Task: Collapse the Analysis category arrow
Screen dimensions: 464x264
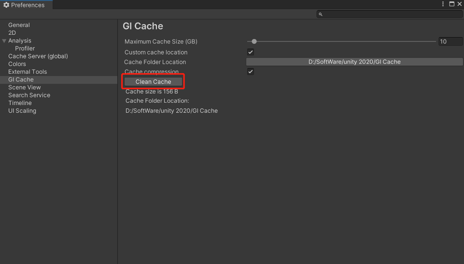Action: pyautogui.click(x=4, y=41)
